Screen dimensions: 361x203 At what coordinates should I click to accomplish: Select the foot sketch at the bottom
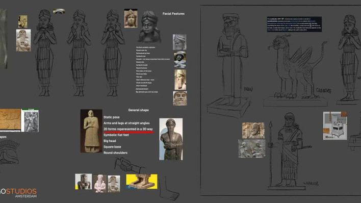coord(169,188)
